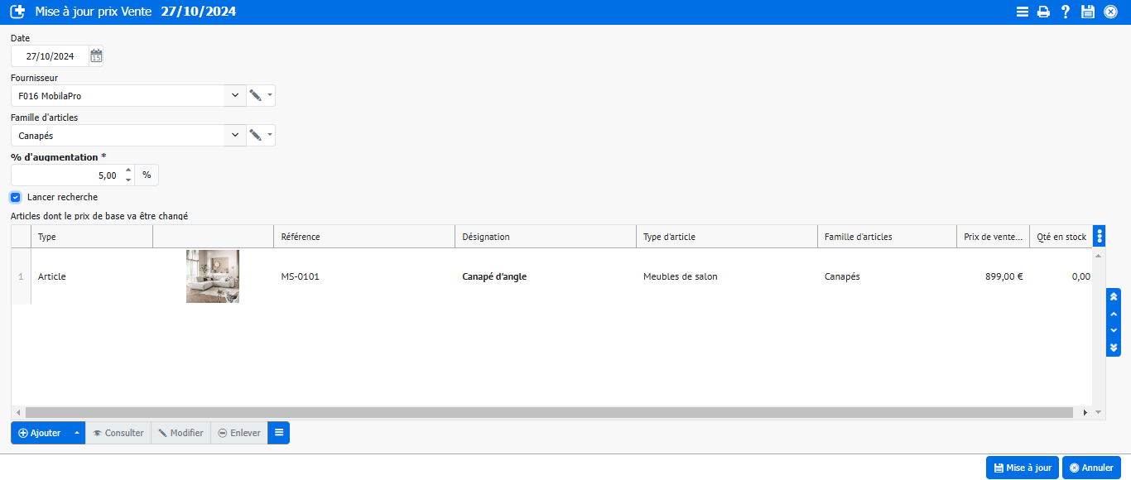Click the save diskette icon in header
The image size is (1131, 480).
pos(1088,12)
